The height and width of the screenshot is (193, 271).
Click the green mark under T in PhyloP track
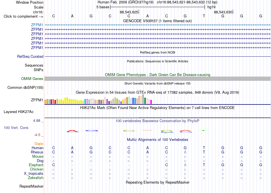pyautogui.click(x=203, y=130)
